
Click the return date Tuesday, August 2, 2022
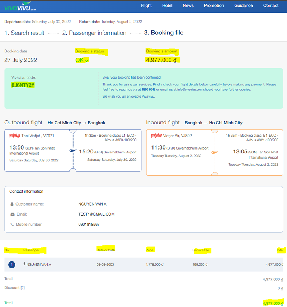tap(122, 22)
